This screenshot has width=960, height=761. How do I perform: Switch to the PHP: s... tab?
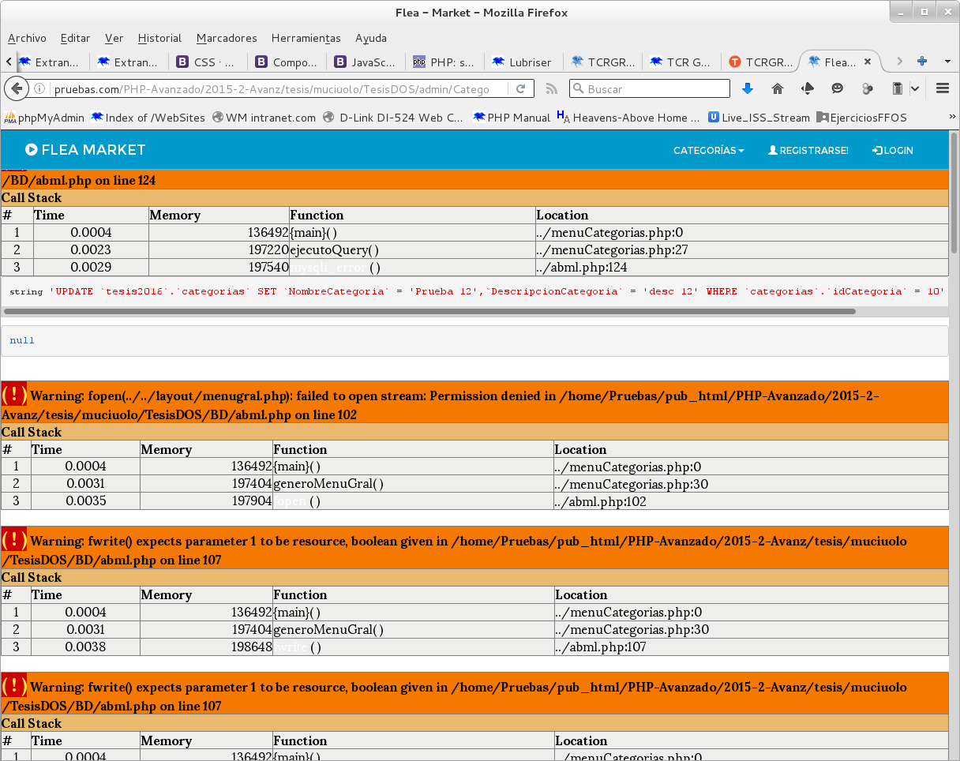[x=445, y=62]
